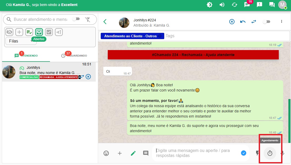Screen dimensions: 291x165
Task: Open notifications chat icon with 16 badge
Action: (x=247, y=5)
